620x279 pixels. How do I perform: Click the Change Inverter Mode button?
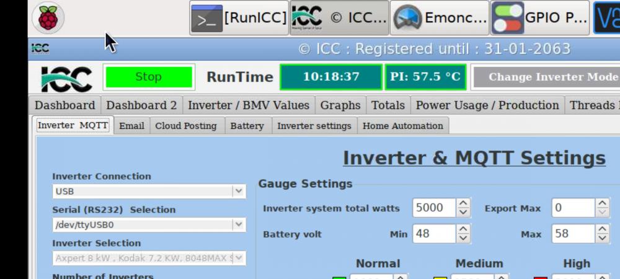pos(546,77)
